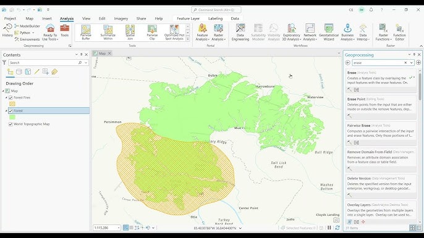The height and width of the screenshot is (238, 424).
Task: Open the Pairwise Buffer tool
Action: tap(86, 33)
